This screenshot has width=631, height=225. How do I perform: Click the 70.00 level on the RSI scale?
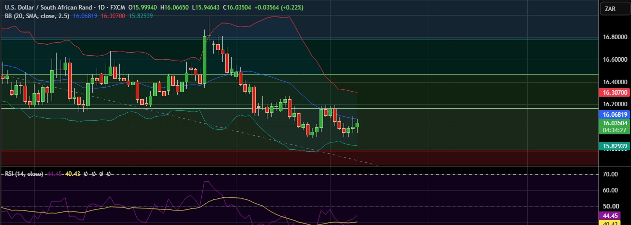[610, 174]
